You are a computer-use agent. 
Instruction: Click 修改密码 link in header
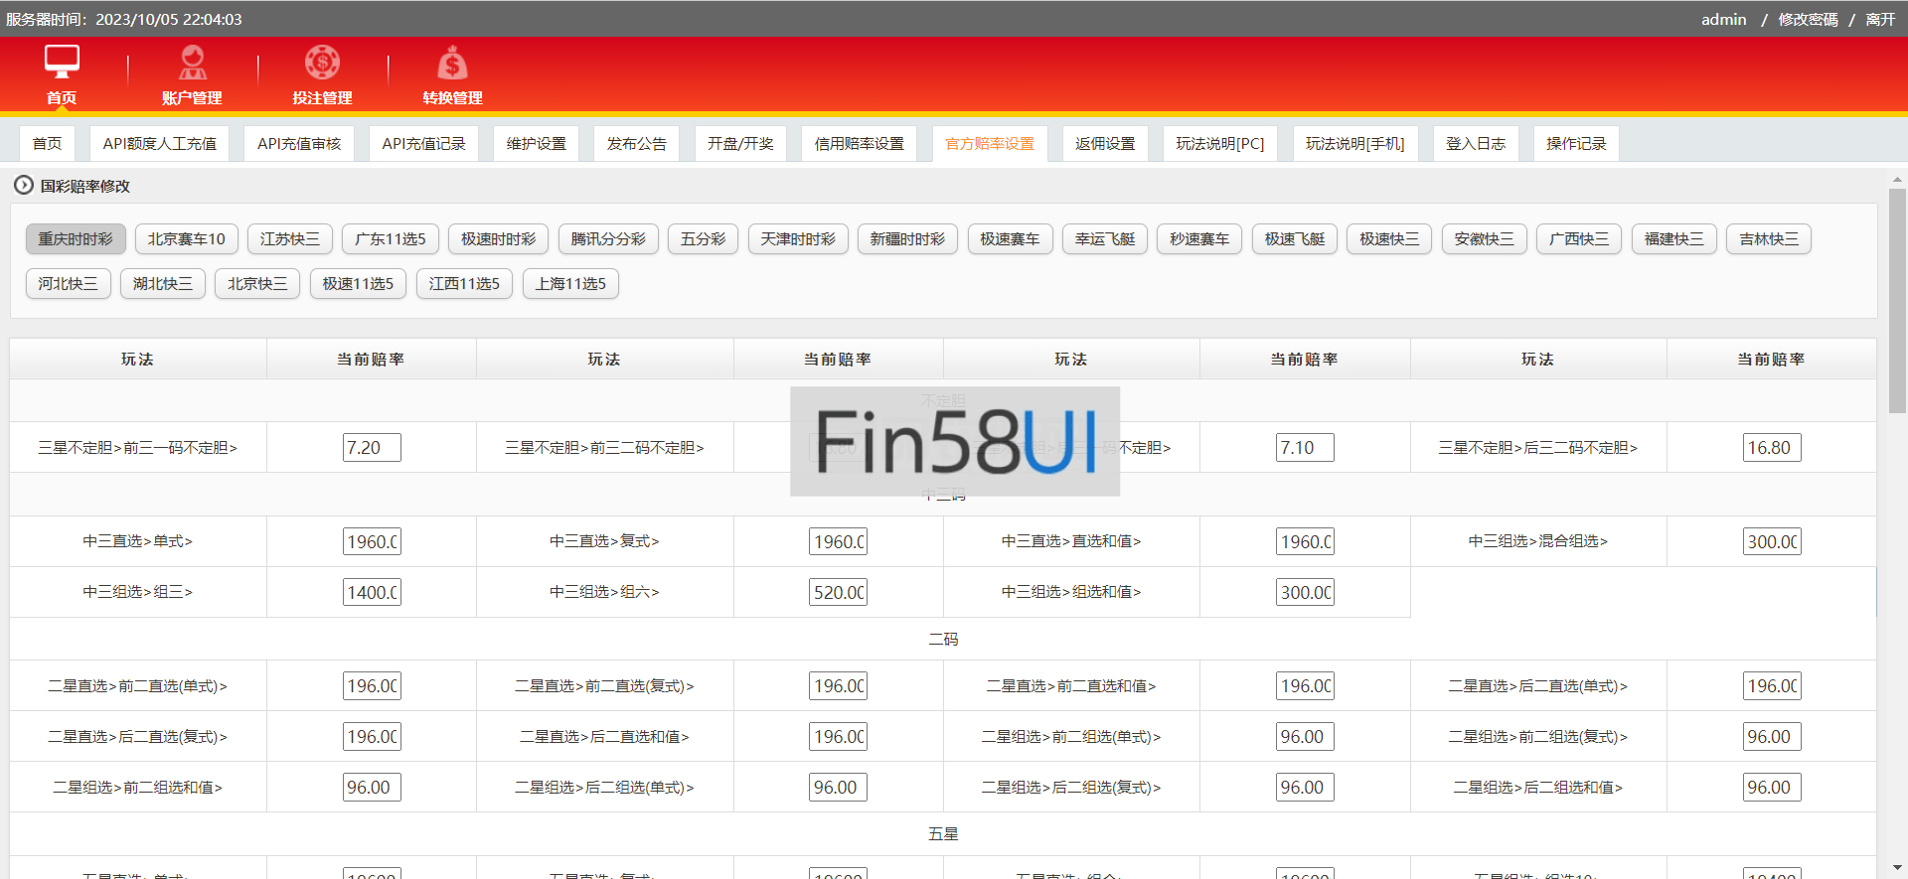pos(1808,20)
